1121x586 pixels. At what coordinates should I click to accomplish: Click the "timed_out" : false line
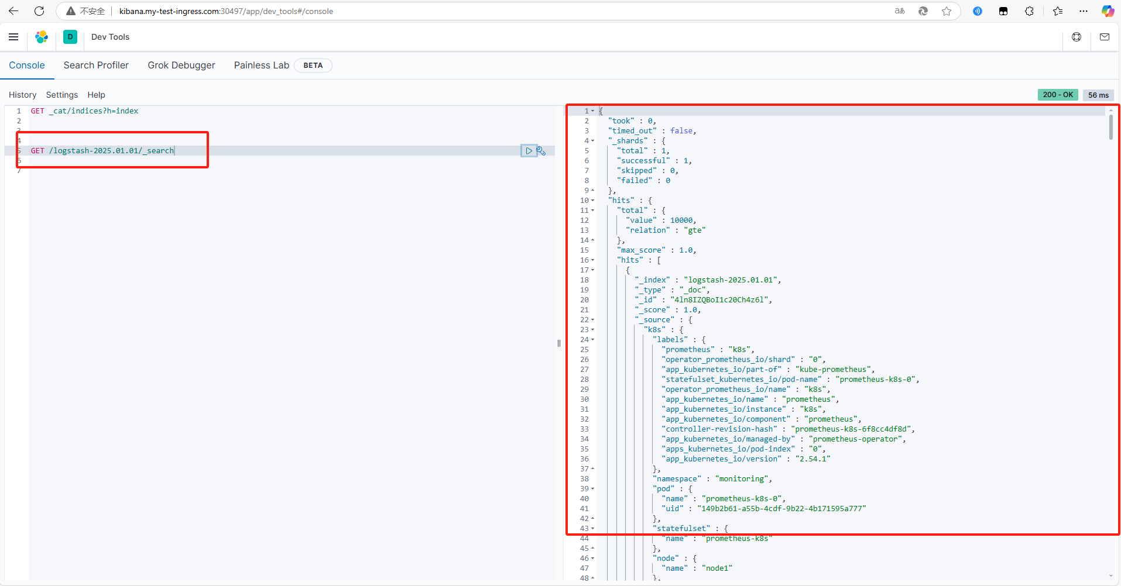tap(652, 131)
